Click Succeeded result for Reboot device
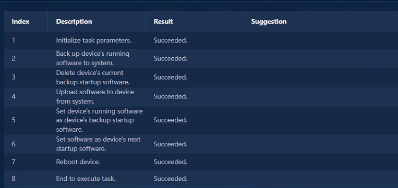The height and width of the screenshot is (188, 398). [171, 162]
